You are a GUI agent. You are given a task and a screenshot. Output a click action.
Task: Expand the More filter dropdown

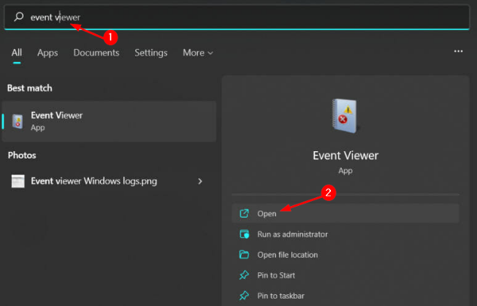tap(198, 53)
